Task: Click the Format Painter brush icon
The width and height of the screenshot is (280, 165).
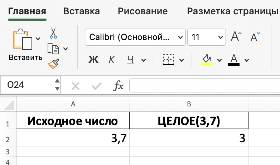Action: click(x=53, y=64)
